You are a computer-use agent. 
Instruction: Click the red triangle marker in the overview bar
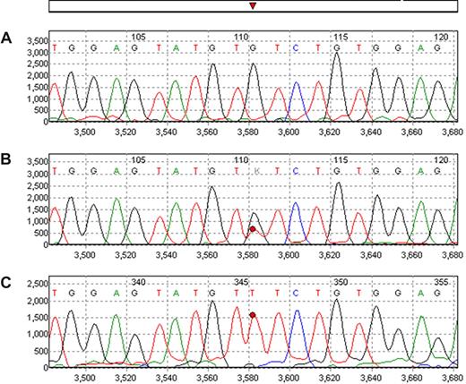[x=253, y=5]
